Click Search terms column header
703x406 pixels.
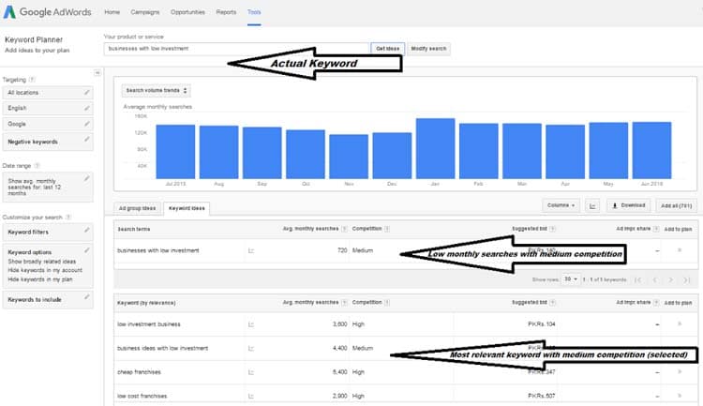pos(134,229)
